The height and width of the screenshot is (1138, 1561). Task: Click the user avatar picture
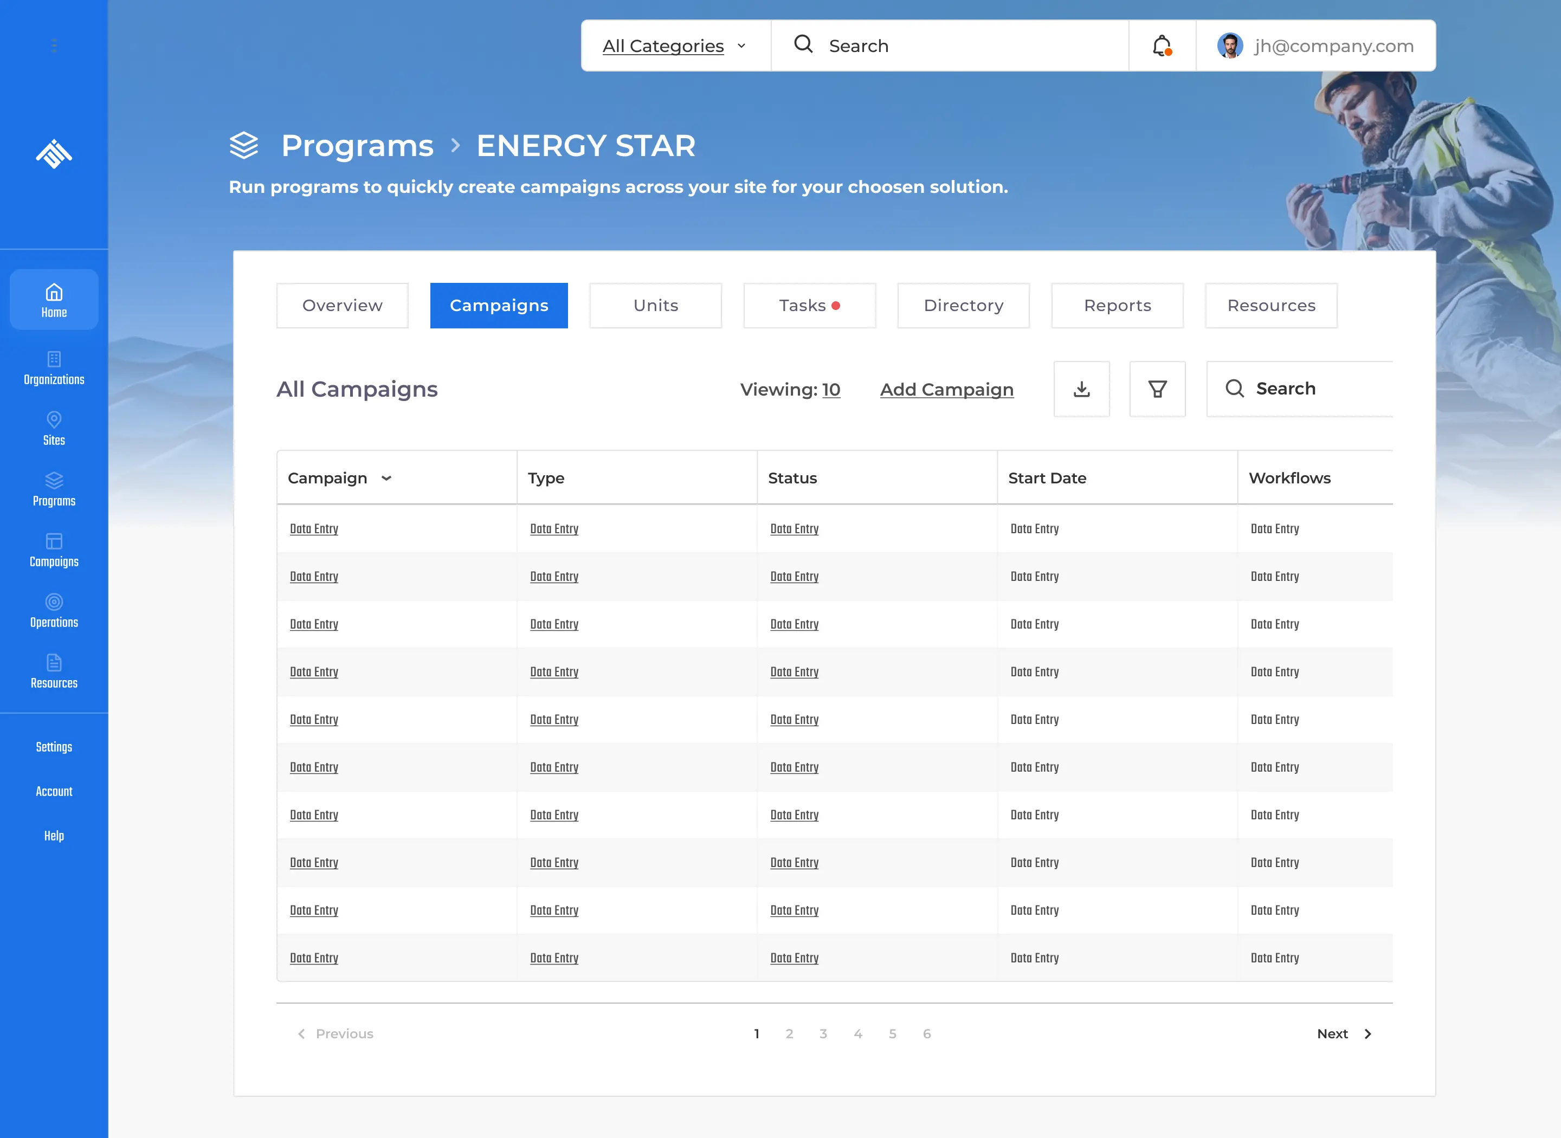tap(1230, 46)
